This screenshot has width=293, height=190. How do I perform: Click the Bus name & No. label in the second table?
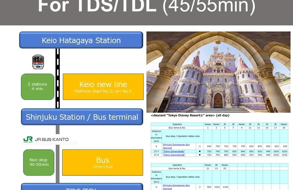click(177, 169)
